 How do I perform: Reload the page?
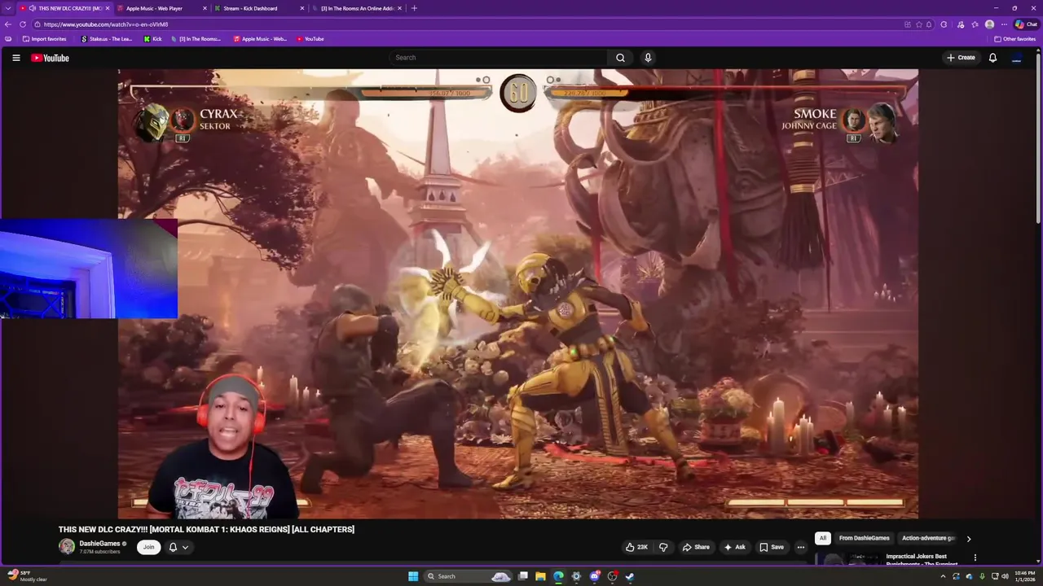pyautogui.click(x=23, y=24)
